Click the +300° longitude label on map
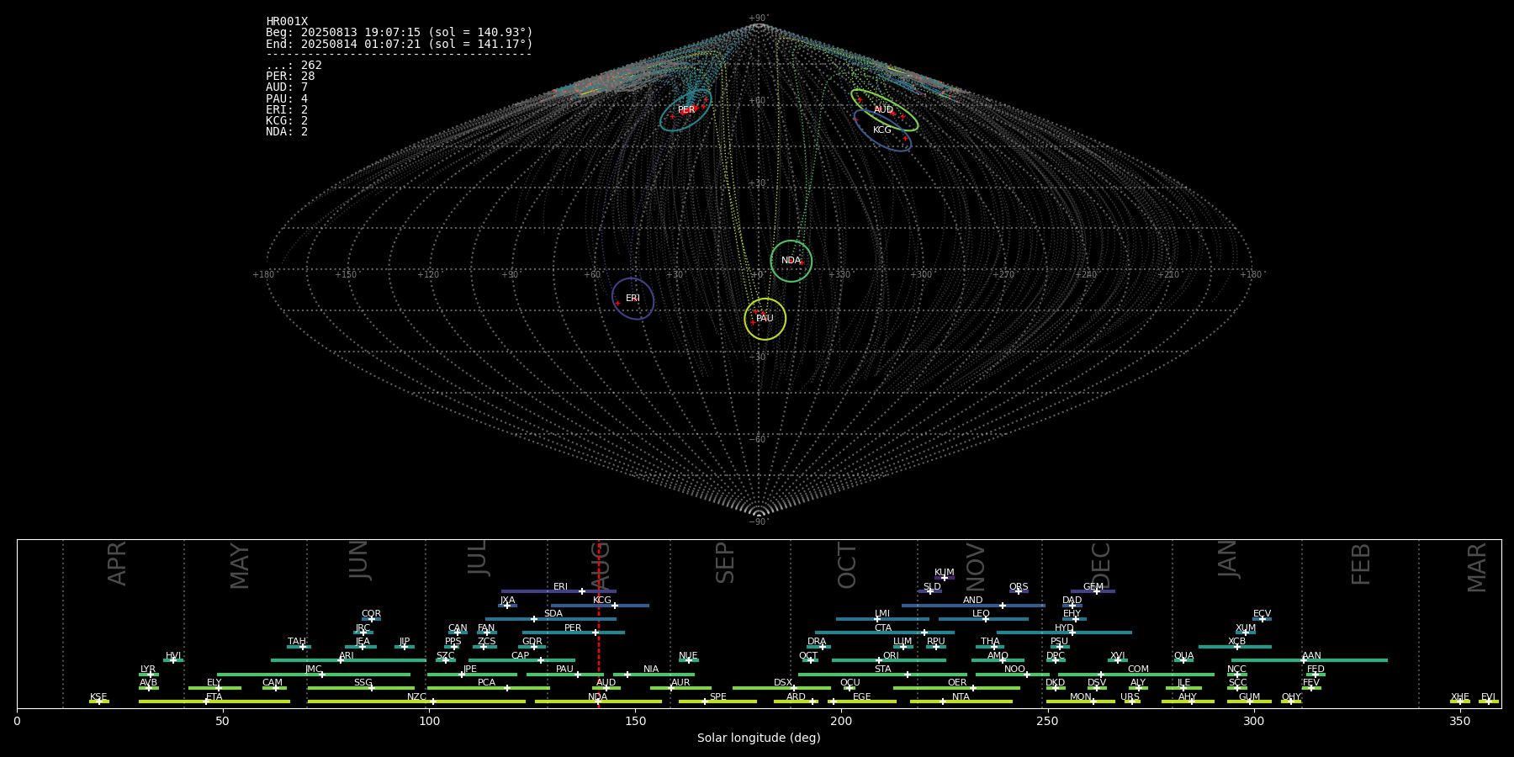This screenshot has width=1514, height=757. coord(922,275)
